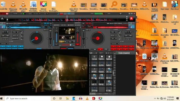Image resolution: width=180 pixels, height=101 pixels.
Task: Click deck B pitch slider
Action: pos(84,39)
